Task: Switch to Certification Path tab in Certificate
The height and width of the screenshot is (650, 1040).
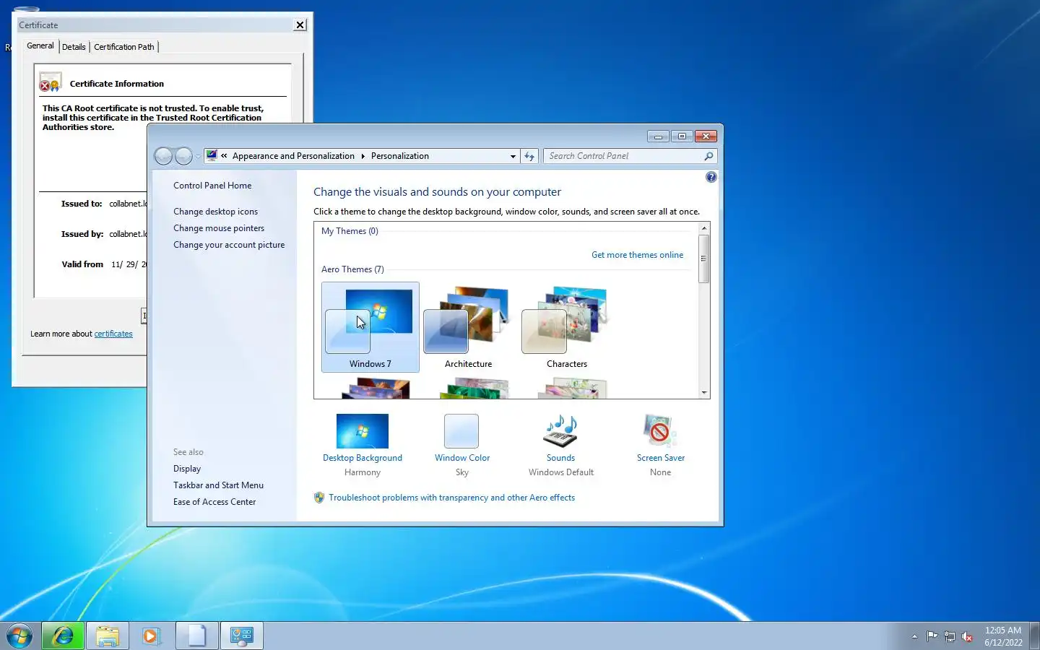Action: point(124,47)
